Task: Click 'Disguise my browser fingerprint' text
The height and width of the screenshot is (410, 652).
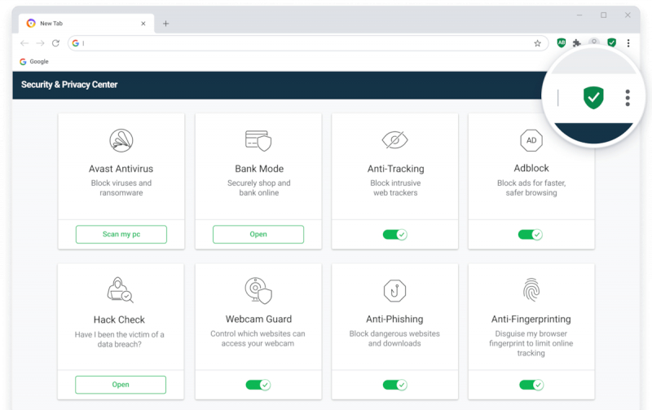Action: coord(531,343)
